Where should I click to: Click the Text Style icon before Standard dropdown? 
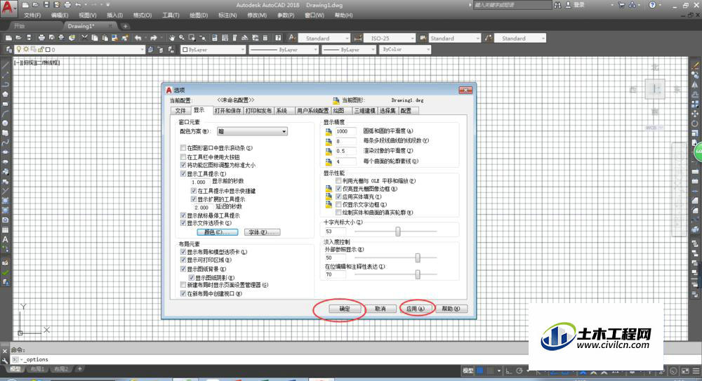tap(292, 38)
